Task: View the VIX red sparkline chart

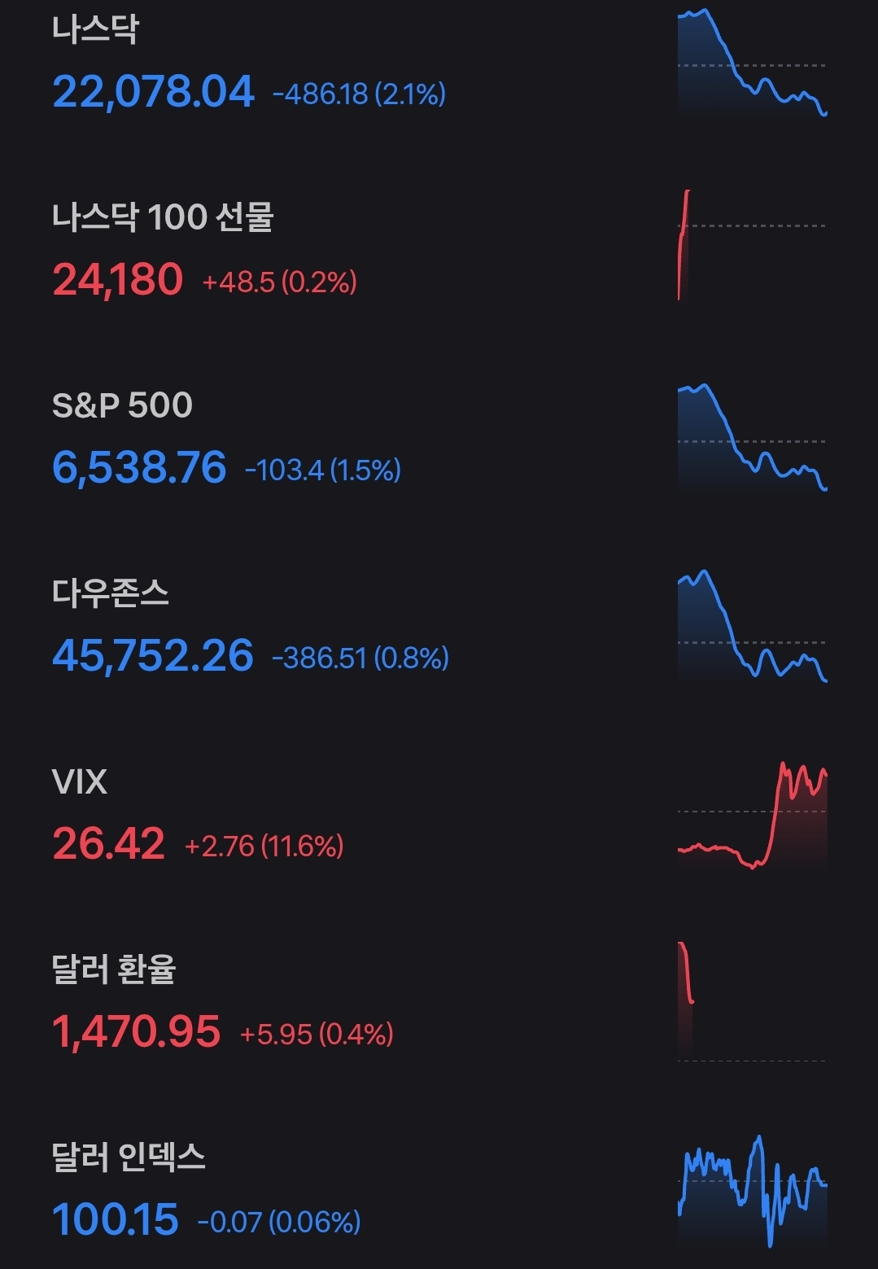Action: (752, 816)
